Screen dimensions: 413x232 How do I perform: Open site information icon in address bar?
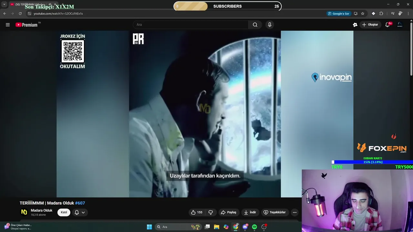(29, 14)
